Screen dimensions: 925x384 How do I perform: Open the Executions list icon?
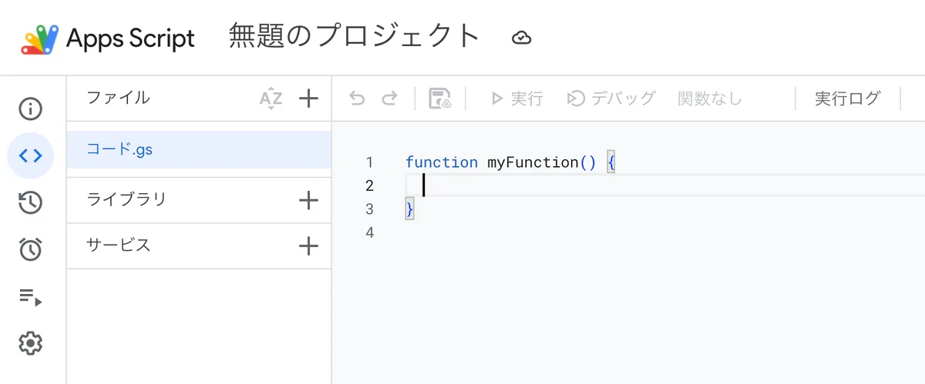30,296
